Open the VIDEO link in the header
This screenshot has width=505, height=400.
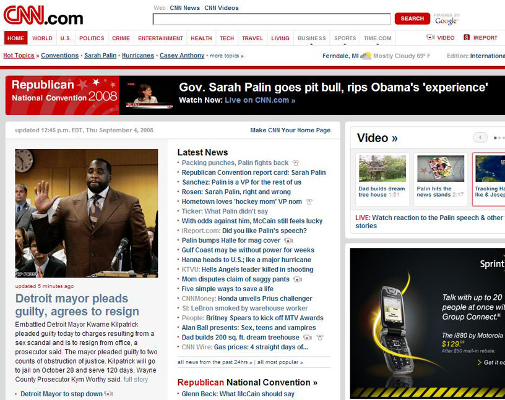click(x=446, y=38)
